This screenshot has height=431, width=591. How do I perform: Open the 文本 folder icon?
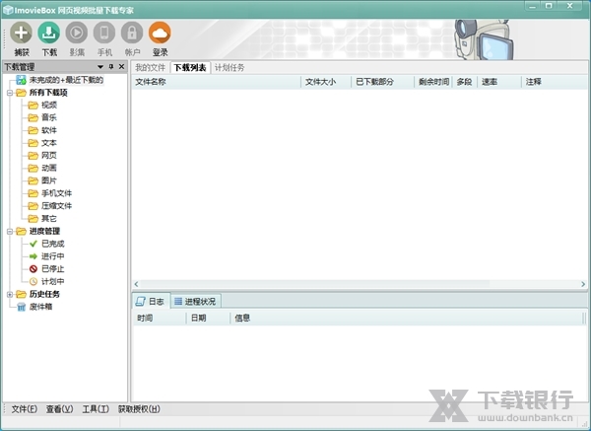pyautogui.click(x=33, y=143)
